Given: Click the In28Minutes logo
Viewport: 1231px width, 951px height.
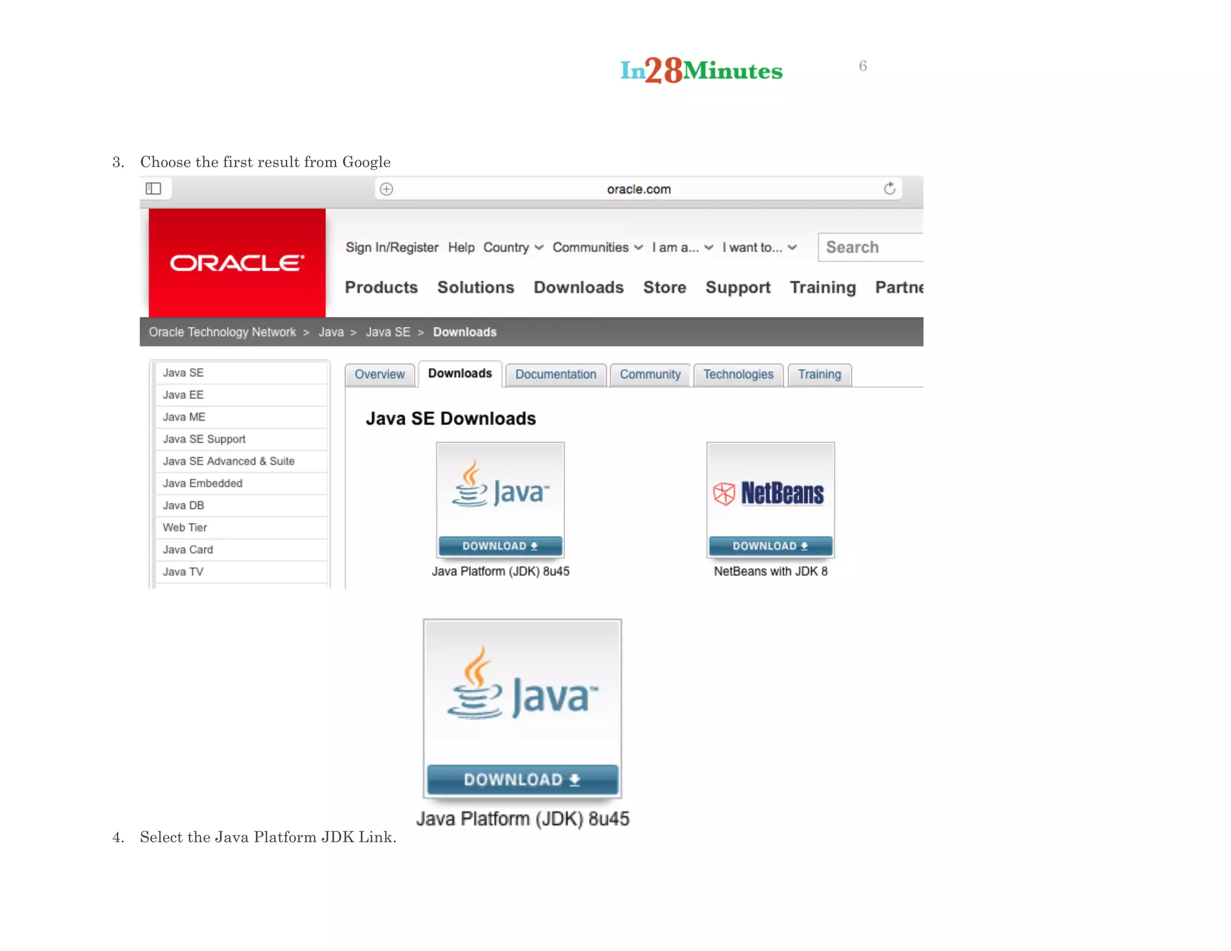Looking at the screenshot, I should click(x=701, y=70).
